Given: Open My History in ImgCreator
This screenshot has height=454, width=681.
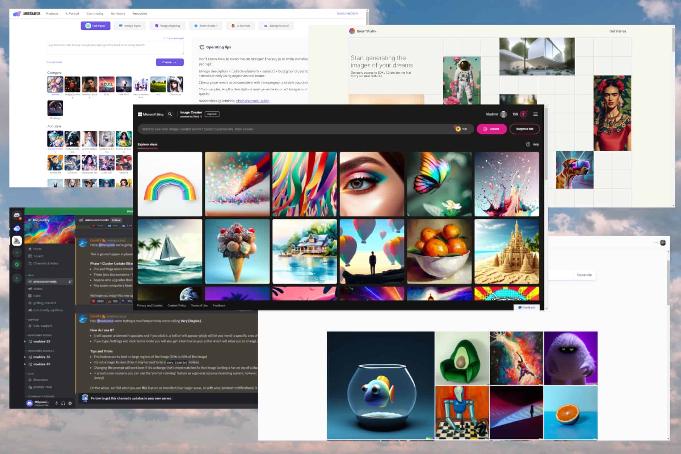Looking at the screenshot, I should pyautogui.click(x=118, y=13).
